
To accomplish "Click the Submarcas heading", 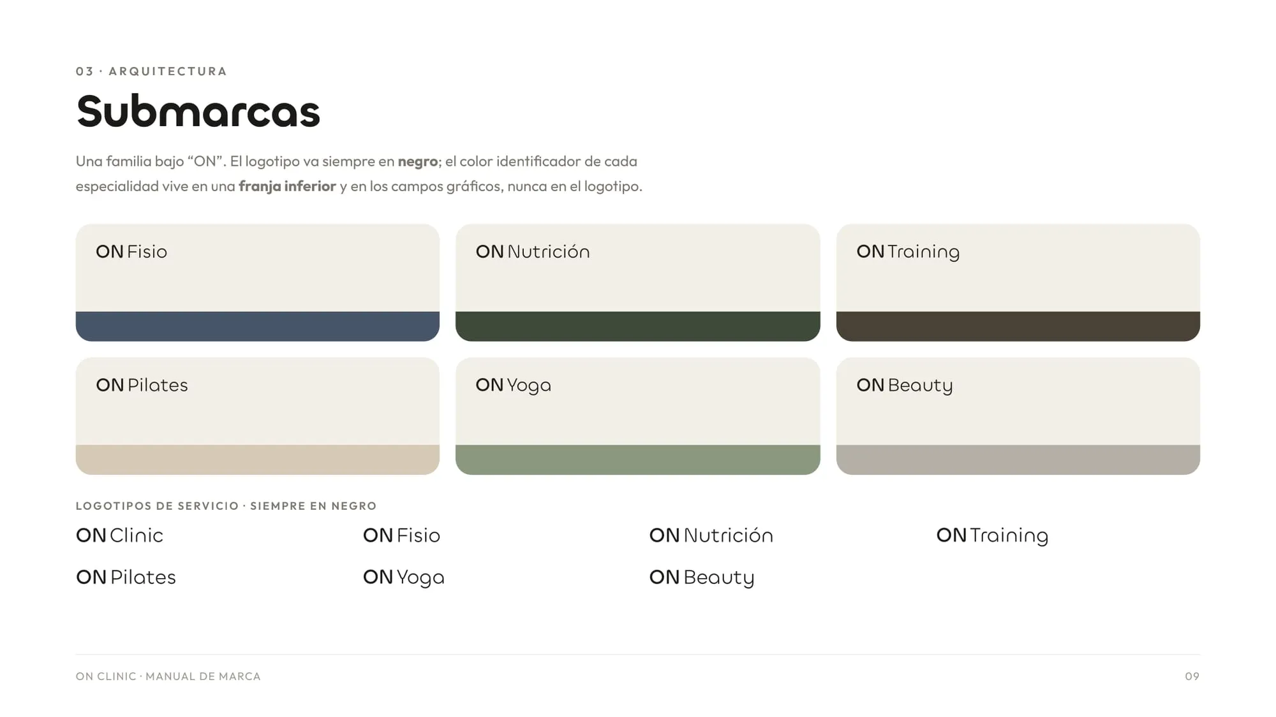I will [198, 111].
